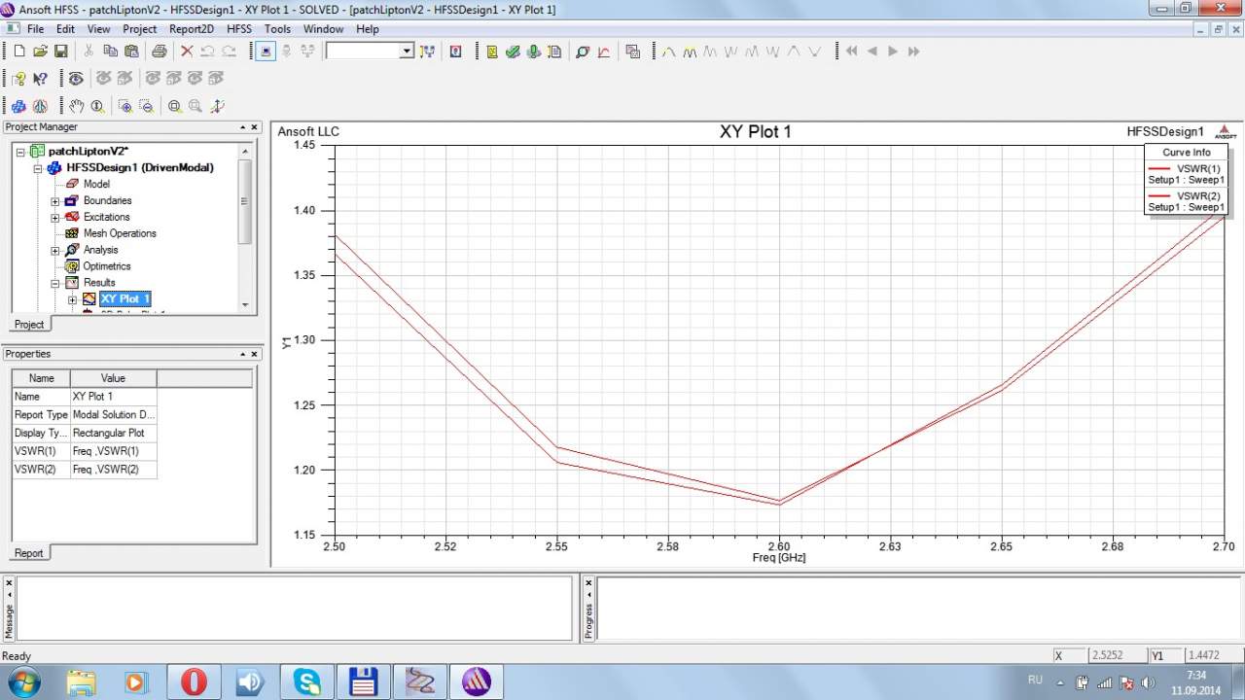Click the Validate green checkmark toolbar icon
1245x700 pixels.
coord(513,52)
